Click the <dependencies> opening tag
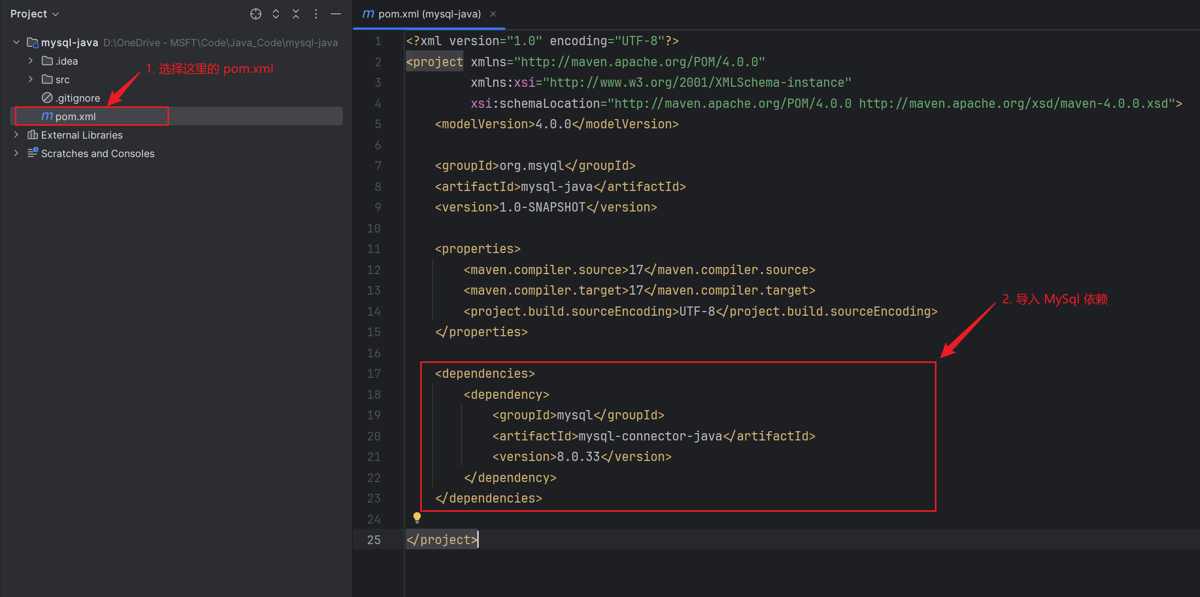1200x597 pixels. (485, 374)
